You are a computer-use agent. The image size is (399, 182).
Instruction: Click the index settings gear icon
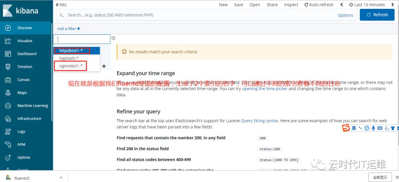[x=104, y=66]
